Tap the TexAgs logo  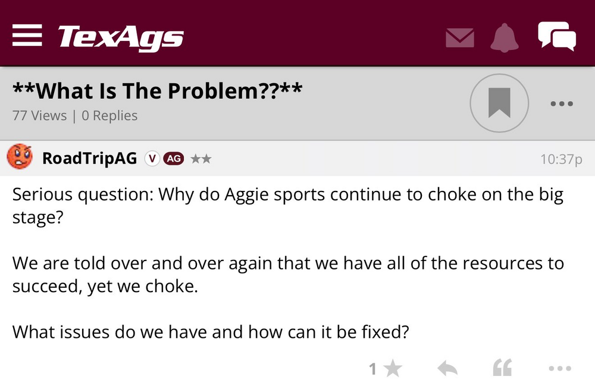coord(121,37)
